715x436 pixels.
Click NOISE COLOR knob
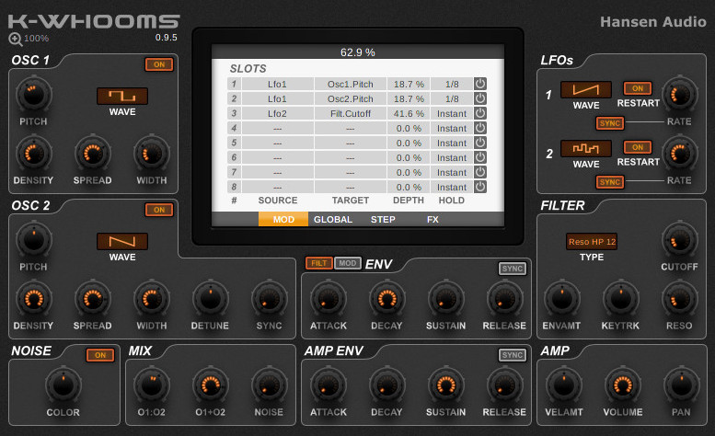[63, 385]
